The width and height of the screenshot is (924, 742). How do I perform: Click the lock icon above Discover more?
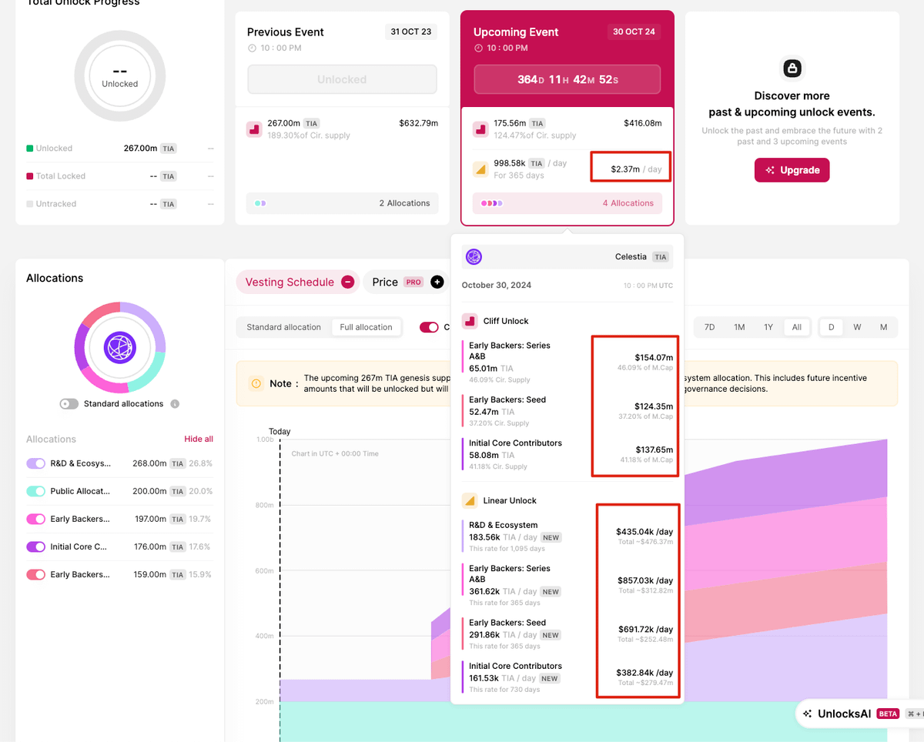(x=792, y=69)
